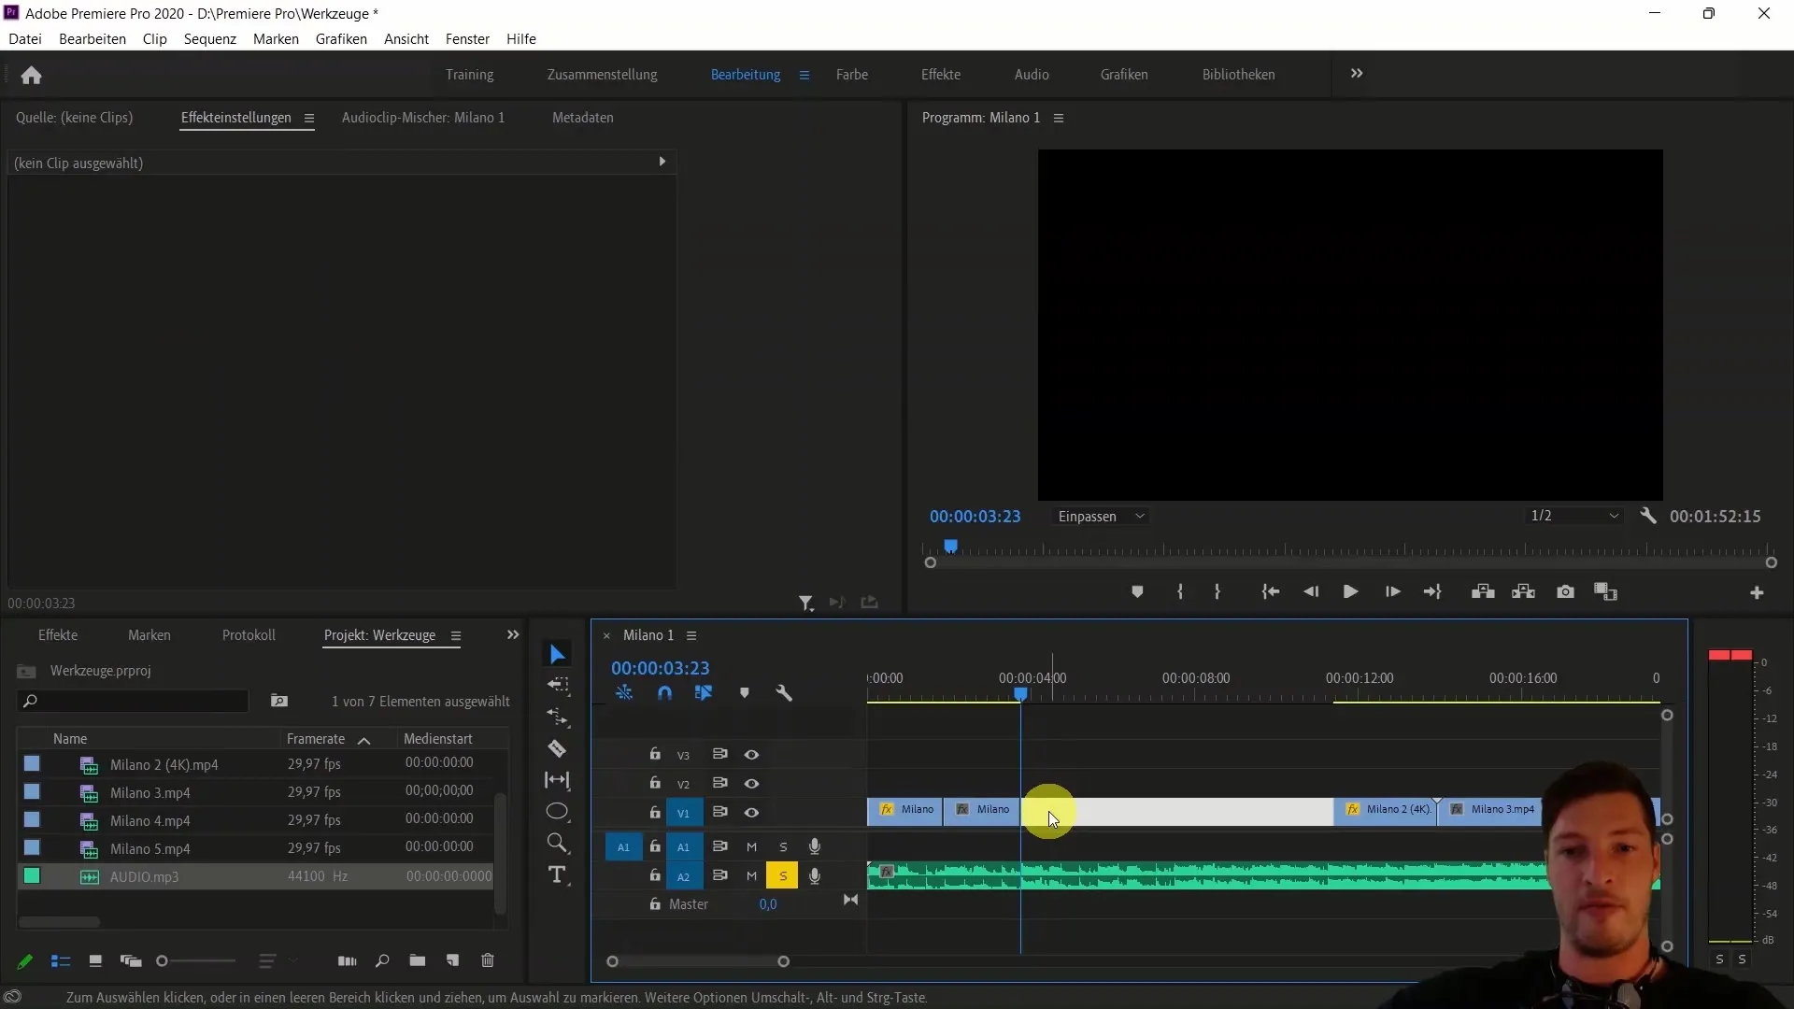Click the Zoom tool in toolbar
Image resolution: width=1794 pixels, height=1009 pixels.
point(558,842)
